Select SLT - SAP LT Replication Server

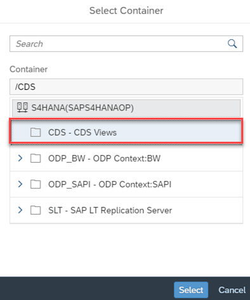(x=126, y=210)
